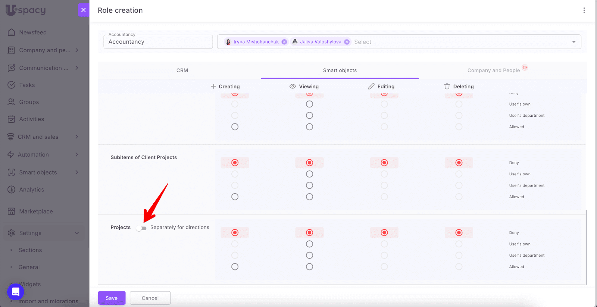Image resolution: width=597 pixels, height=307 pixels.
Task: Switch to the CRM tab
Action: click(182, 71)
